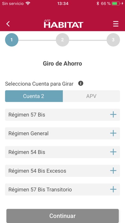This screenshot has width=125, height=223.
Task: Tap the 13:34 clock in status bar
Action: click(x=63, y=4)
